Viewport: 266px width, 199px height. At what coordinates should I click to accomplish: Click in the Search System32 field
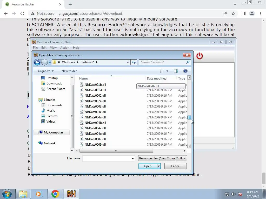[163, 62]
